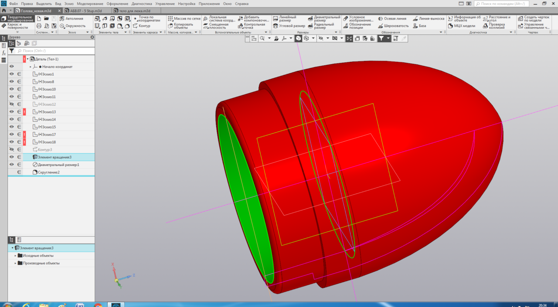Select Угловой размер dimension tool
The height and width of the screenshot is (307, 558).
click(289, 26)
